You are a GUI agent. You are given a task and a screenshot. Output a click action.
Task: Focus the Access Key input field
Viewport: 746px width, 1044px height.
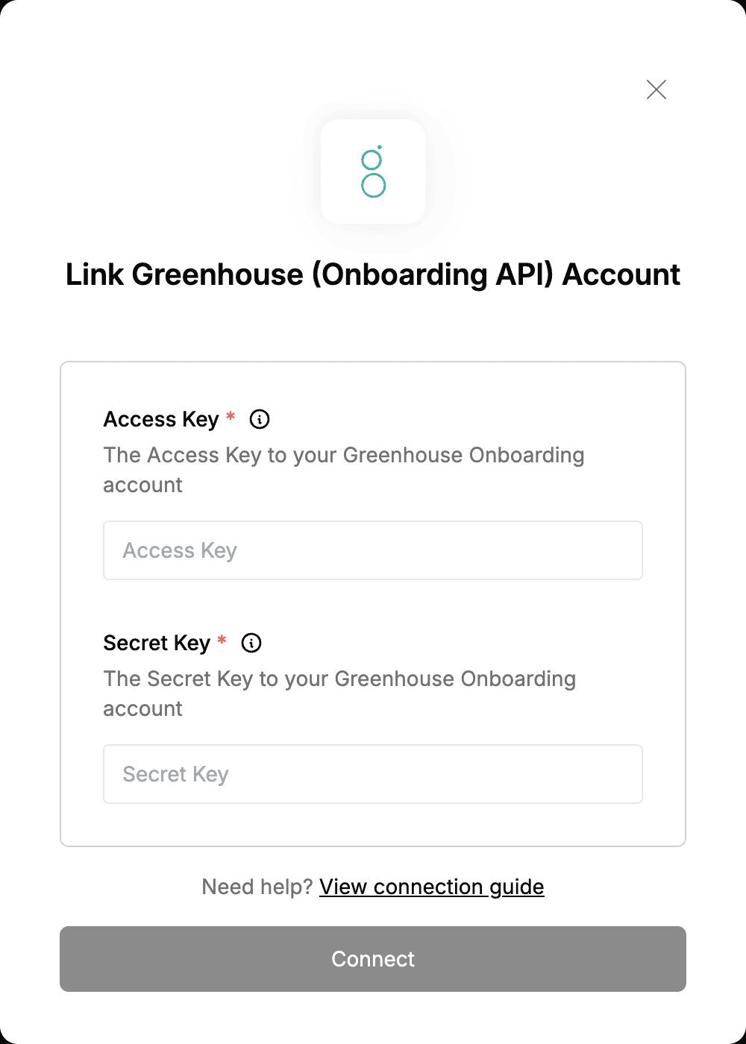(373, 550)
